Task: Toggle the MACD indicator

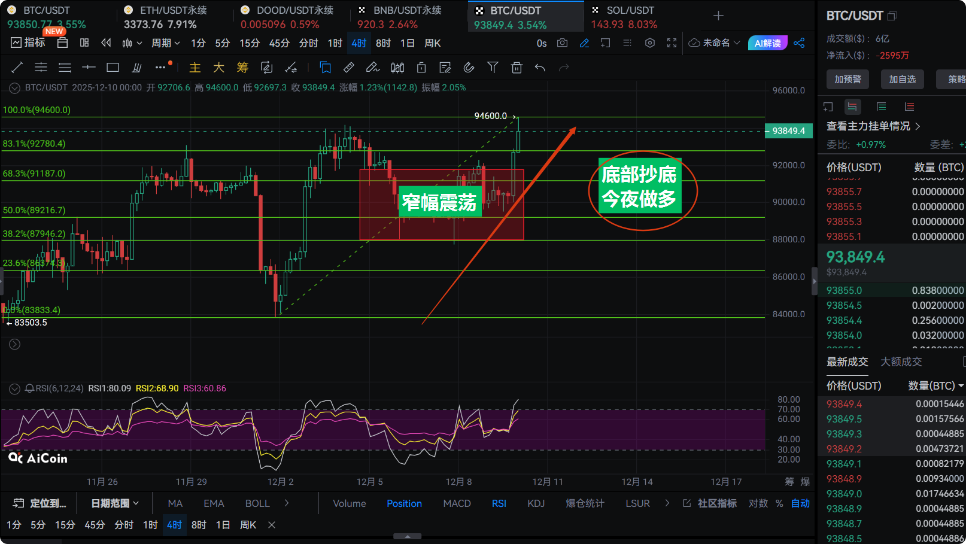Action: (x=457, y=503)
